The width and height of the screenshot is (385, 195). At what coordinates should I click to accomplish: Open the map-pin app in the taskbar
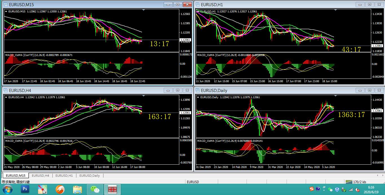click(x=43, y=189)
